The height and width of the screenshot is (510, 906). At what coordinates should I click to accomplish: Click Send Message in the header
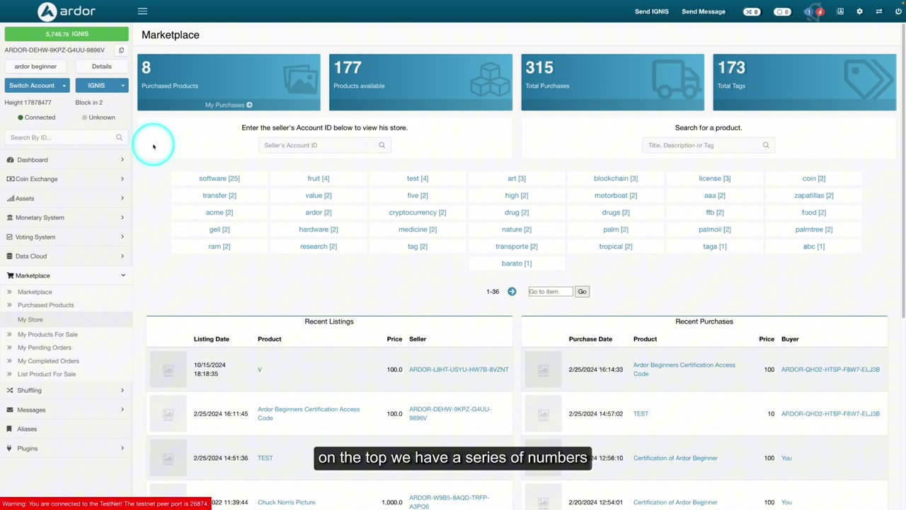click(704, 11)
